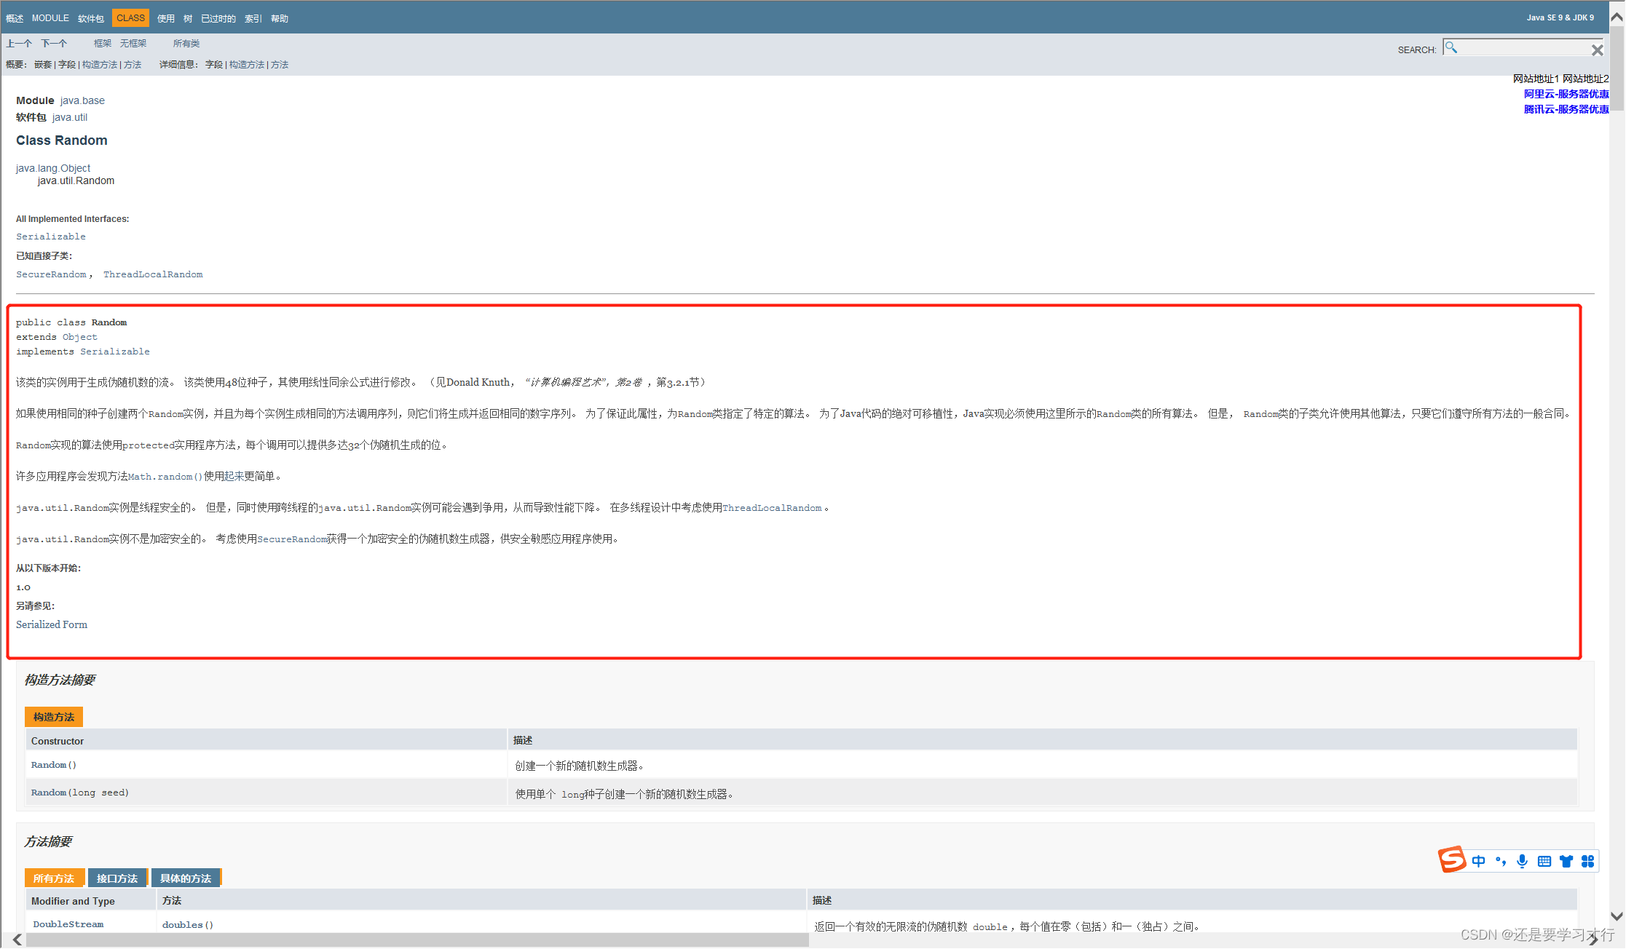Open the Random(long seed) constructor link
This screenshot has height=949, width=1626.
click(x=80, y=793)
